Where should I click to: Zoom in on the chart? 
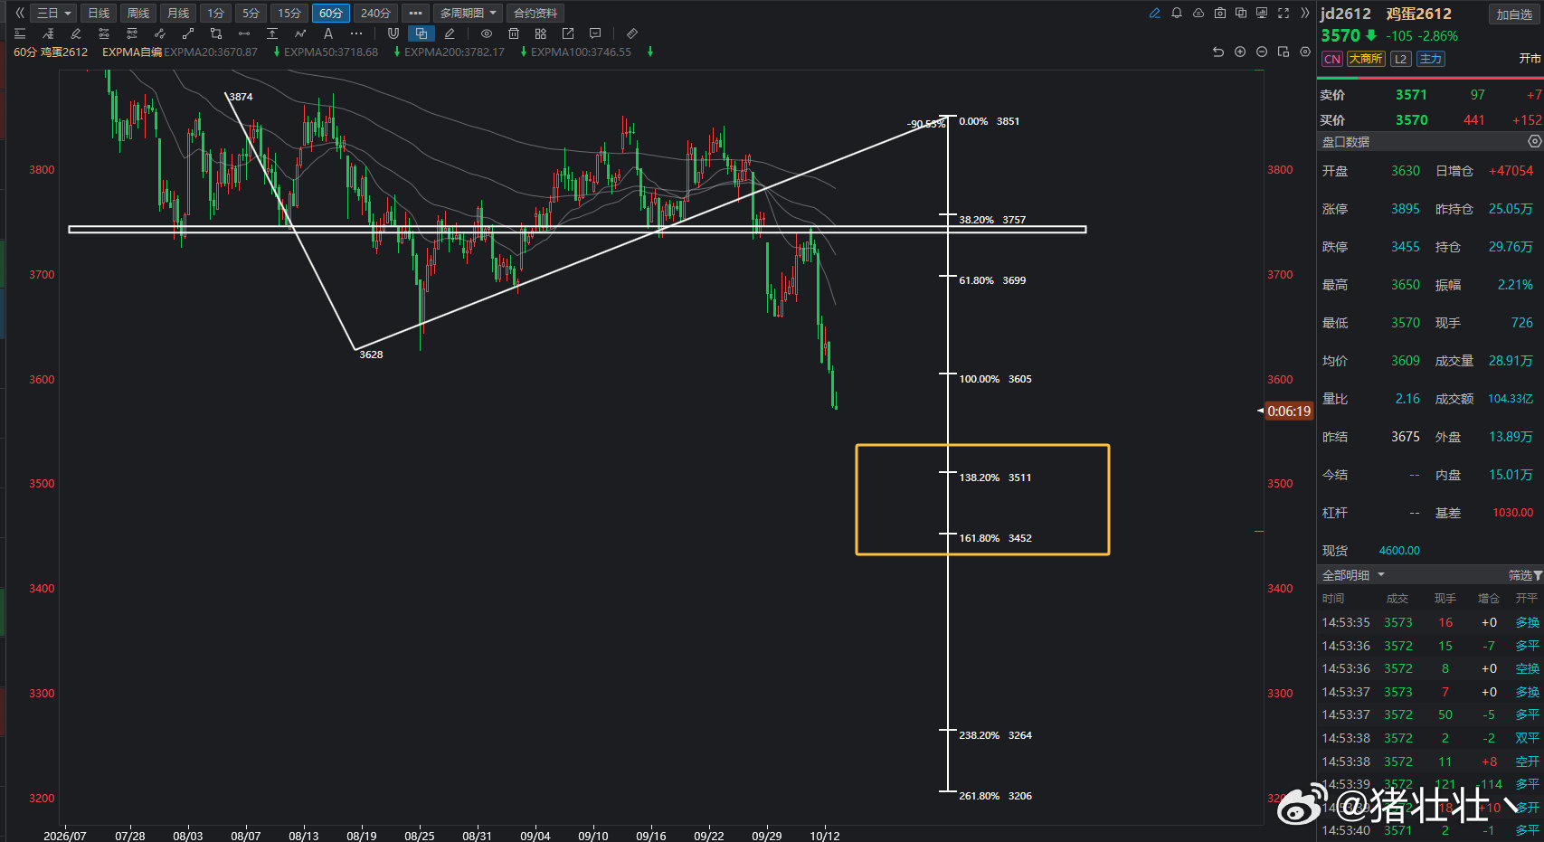[x=1240, y=52]
